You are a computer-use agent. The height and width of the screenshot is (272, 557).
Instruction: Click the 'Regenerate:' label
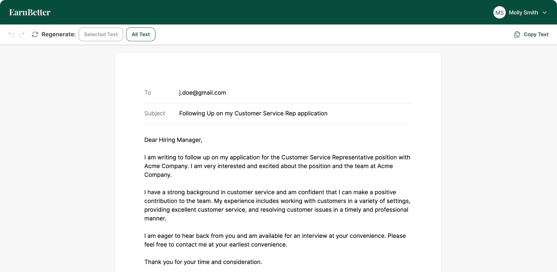pyautogui.click(x=59, y=34)
